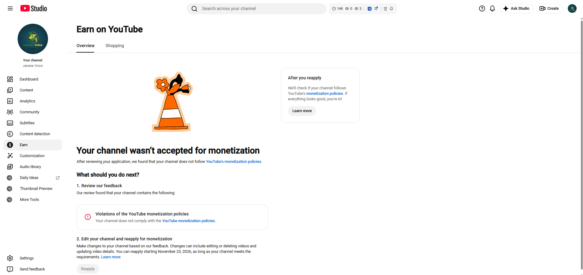
Task: Click the trophy icon in top toolbar
Action: pyautogui.click(x=386, y=9)
